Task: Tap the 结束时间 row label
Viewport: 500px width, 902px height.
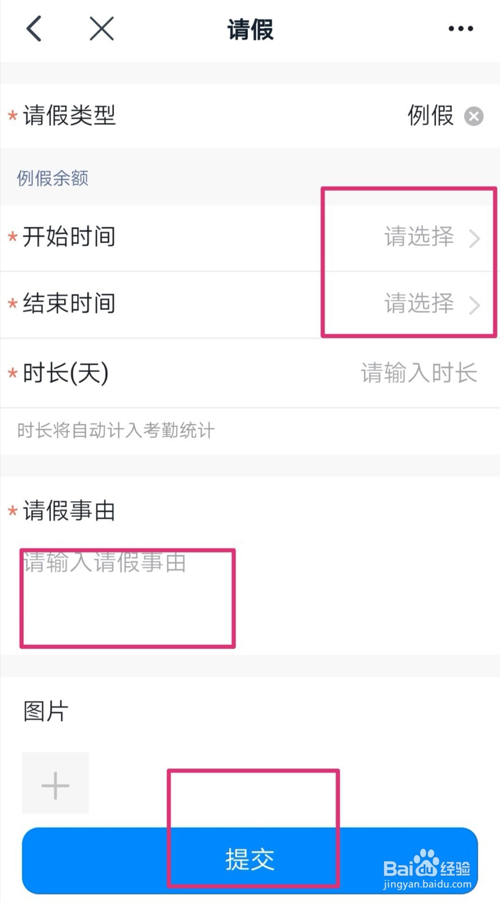Action: [x=69, y=303]
